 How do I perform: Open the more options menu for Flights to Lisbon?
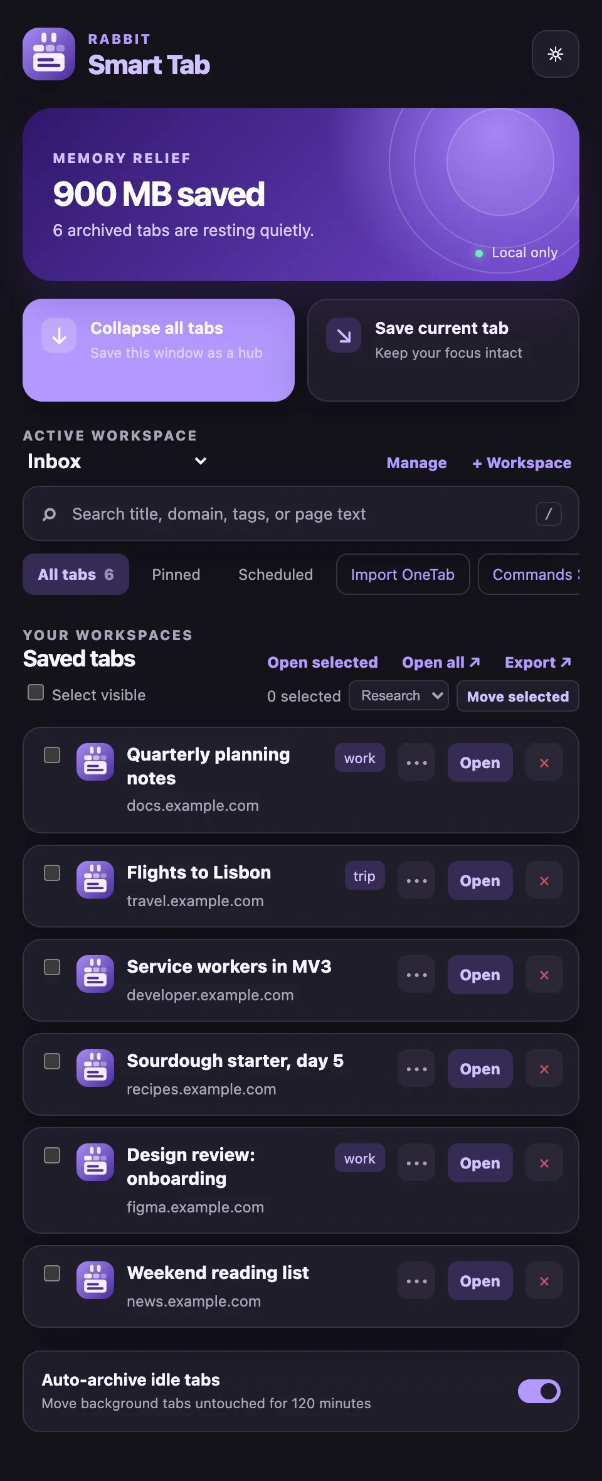click(x=416, y=880)
